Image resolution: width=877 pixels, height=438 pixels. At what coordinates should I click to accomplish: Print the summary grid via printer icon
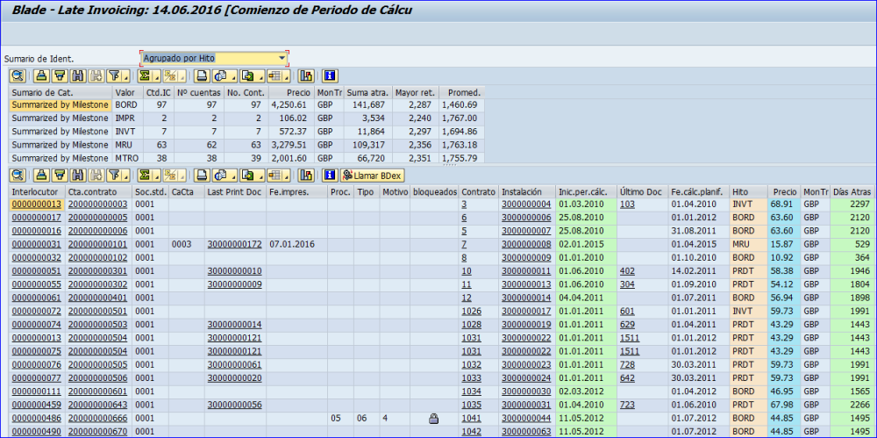[x=202, y=75]
